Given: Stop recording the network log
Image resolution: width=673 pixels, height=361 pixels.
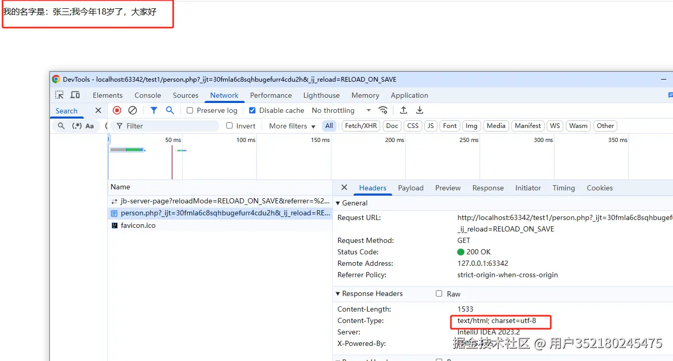Looking at the screenshot, I should pyautogui.click(x=117, y=110).
